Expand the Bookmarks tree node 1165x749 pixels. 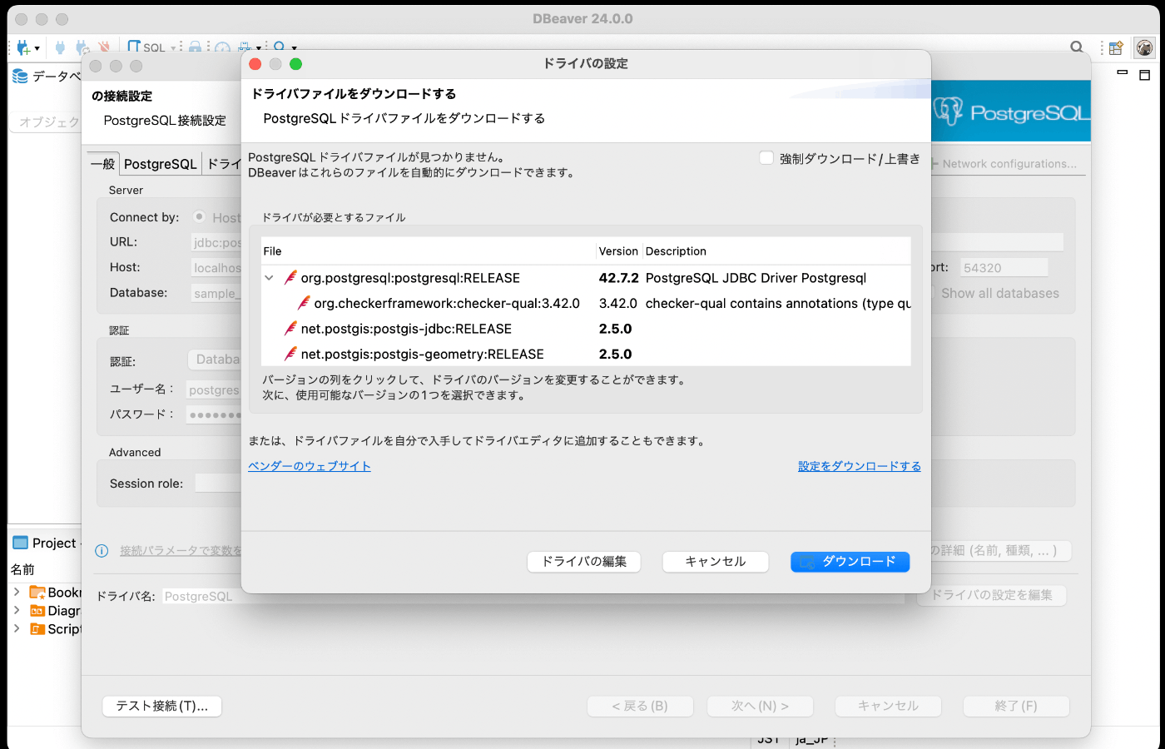pos(17,592)
